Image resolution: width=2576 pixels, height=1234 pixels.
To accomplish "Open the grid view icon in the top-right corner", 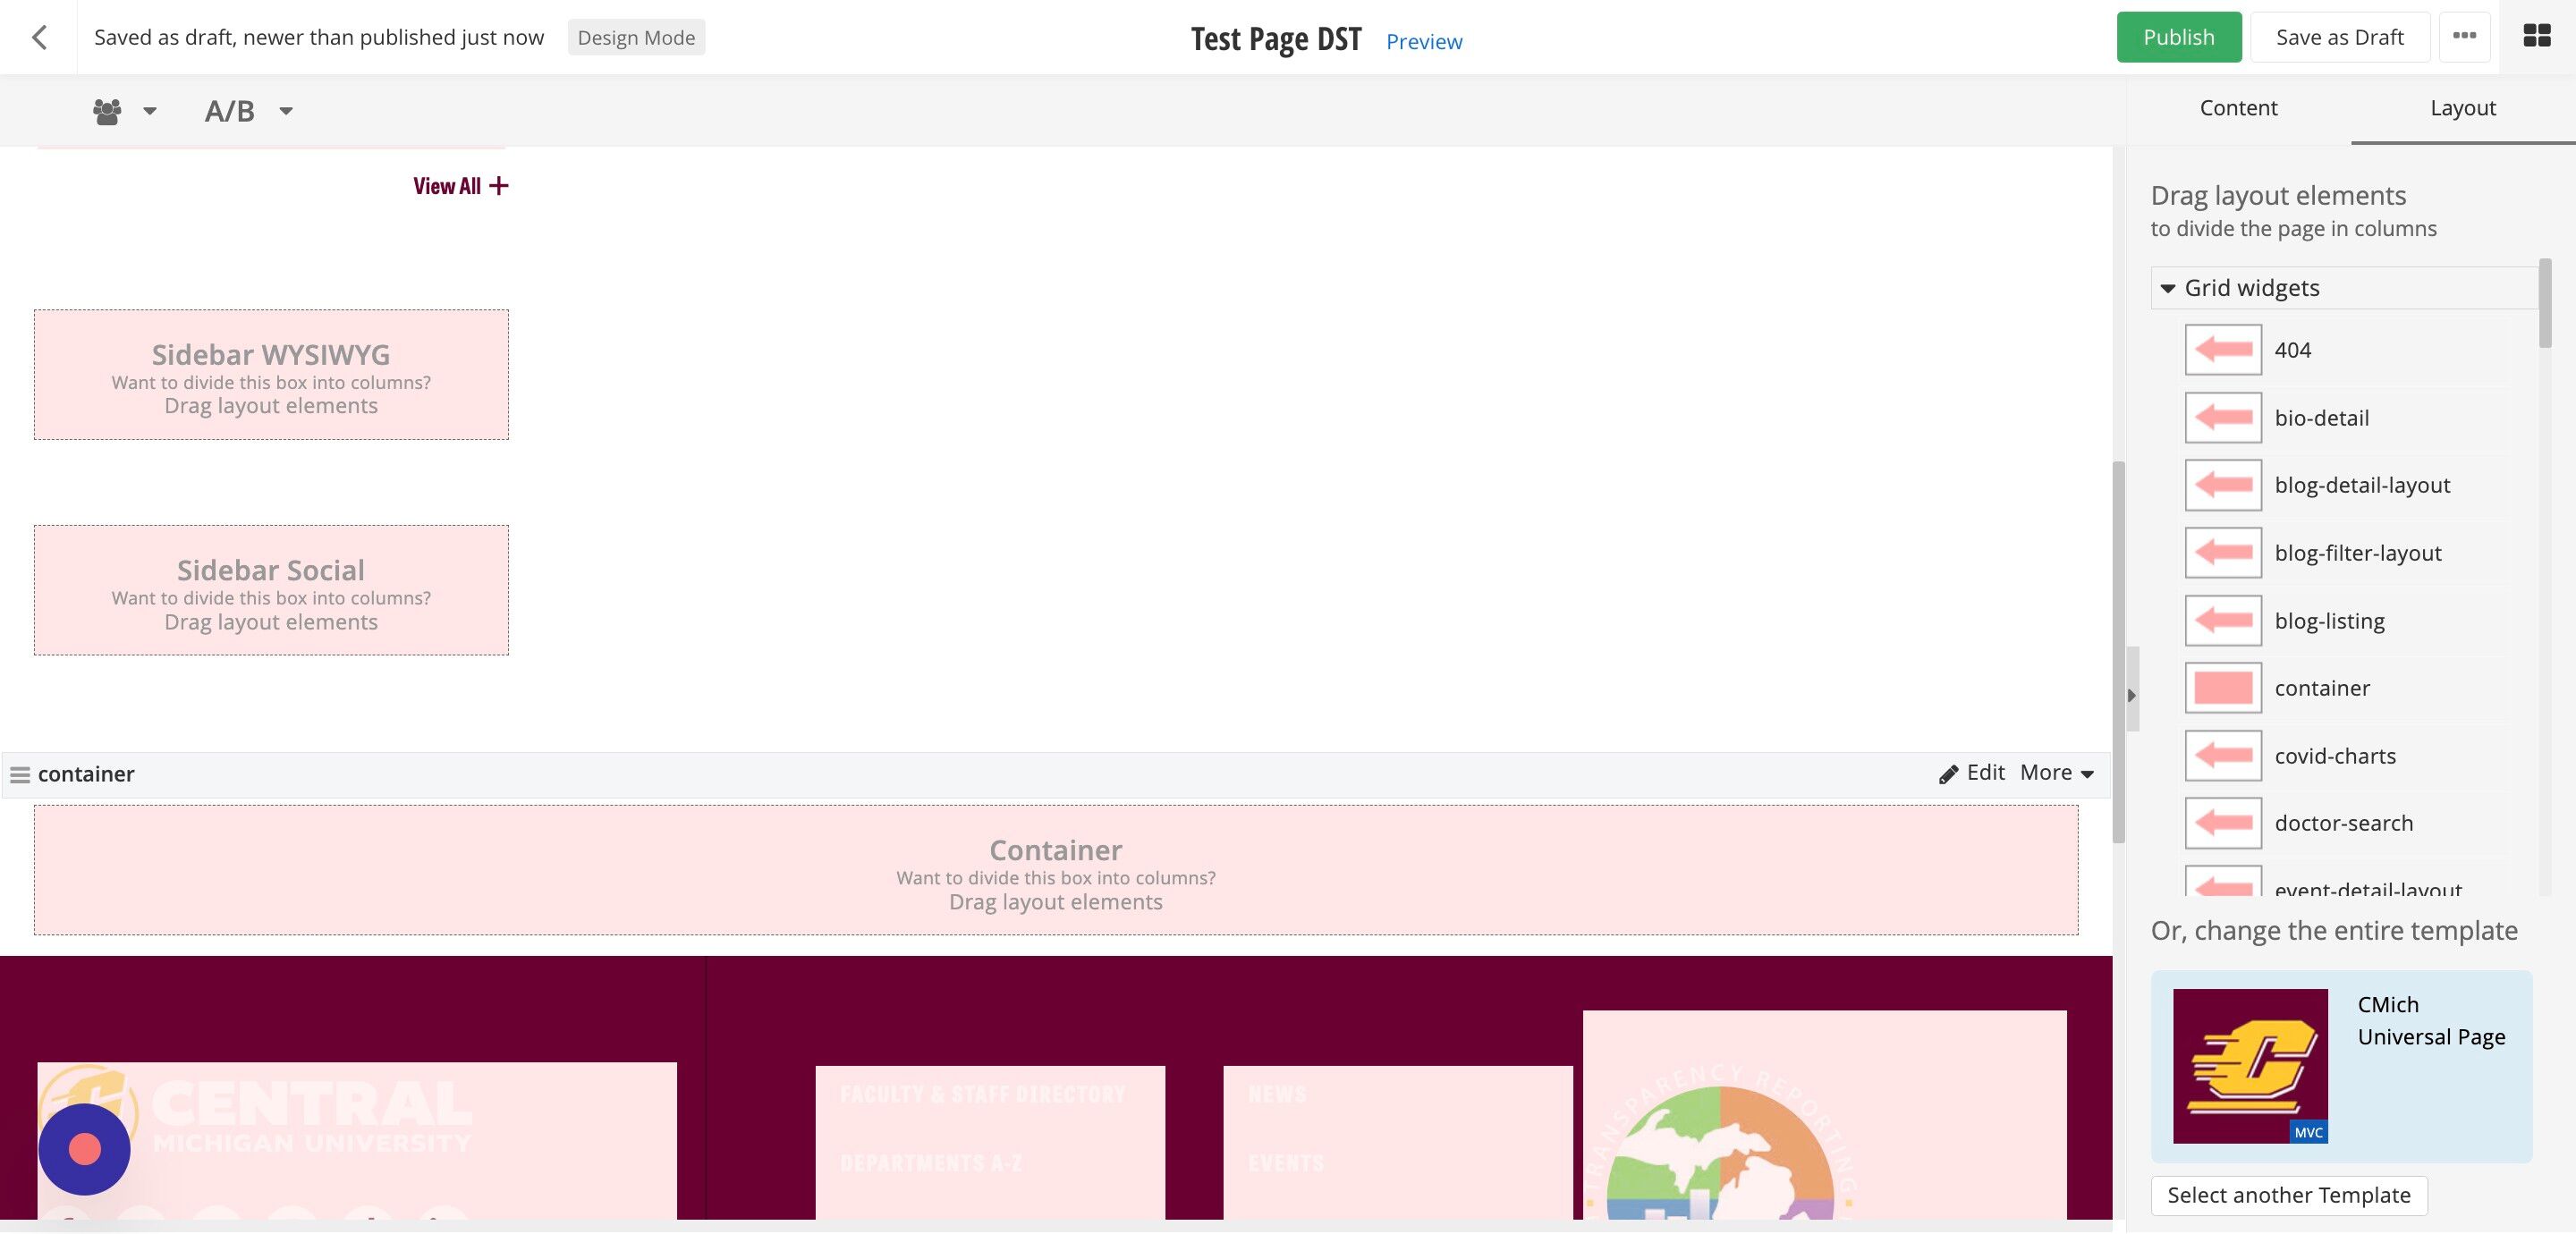I will [x=2538, y=37].
